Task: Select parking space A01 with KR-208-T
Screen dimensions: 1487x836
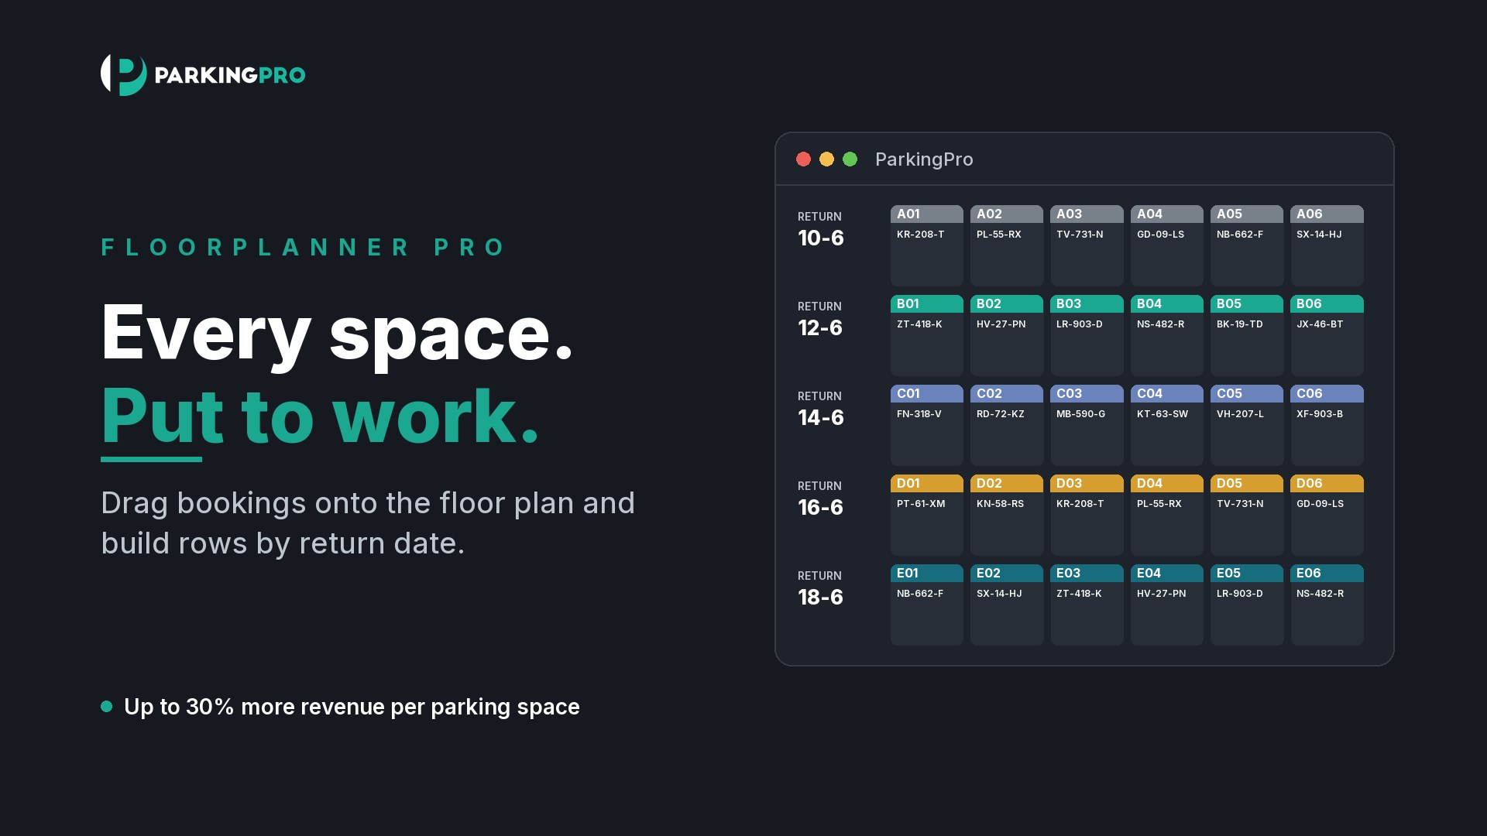Action: pos(926,245)
